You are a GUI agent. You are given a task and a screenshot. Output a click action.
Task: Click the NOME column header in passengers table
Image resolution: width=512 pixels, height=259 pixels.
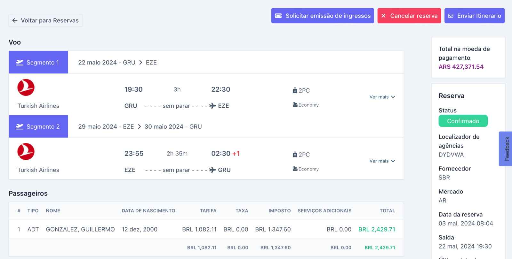53,211
